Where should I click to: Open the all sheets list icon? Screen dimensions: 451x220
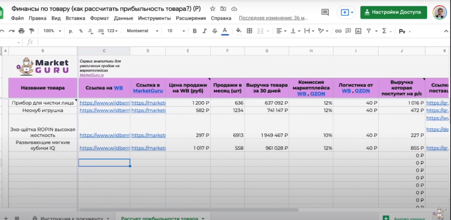17,218
